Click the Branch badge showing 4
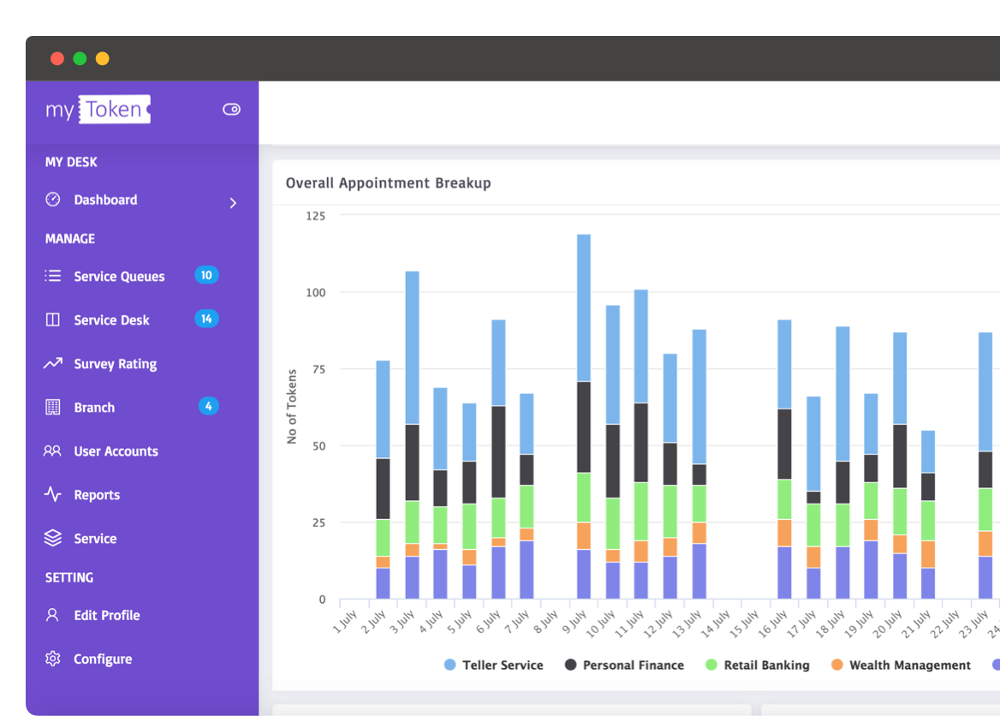 [x=209, y=406]
